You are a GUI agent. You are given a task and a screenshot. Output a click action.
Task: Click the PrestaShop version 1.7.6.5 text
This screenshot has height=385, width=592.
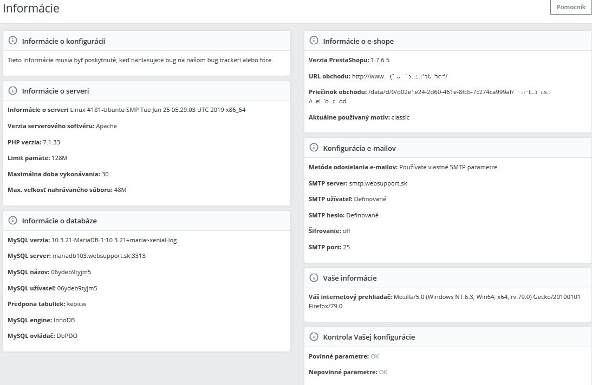(x=380, y=60)
